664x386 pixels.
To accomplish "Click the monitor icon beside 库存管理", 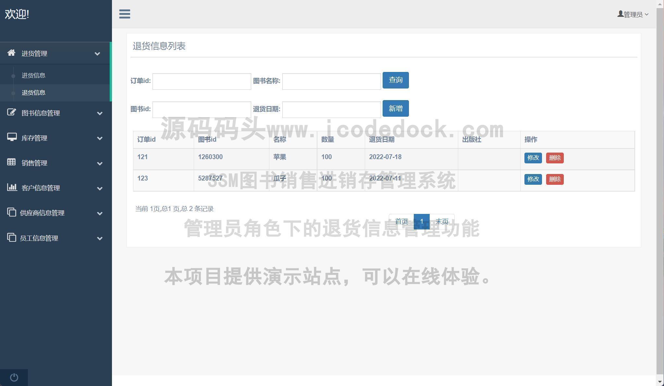I will 12,137.
